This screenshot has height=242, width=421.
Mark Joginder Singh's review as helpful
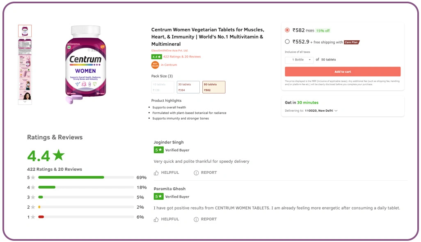pyautogui.click(x=166, y=173)
